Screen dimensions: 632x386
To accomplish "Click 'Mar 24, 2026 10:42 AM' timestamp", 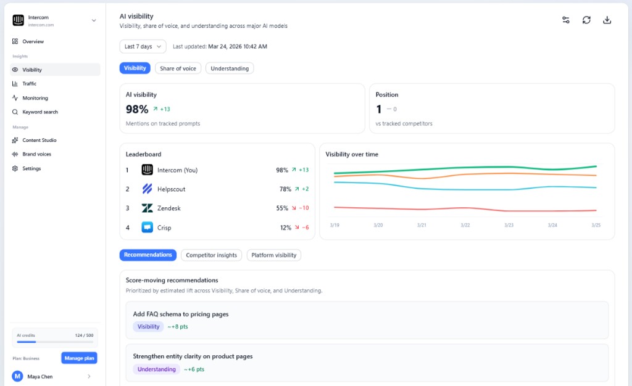I will coord(238,46).
